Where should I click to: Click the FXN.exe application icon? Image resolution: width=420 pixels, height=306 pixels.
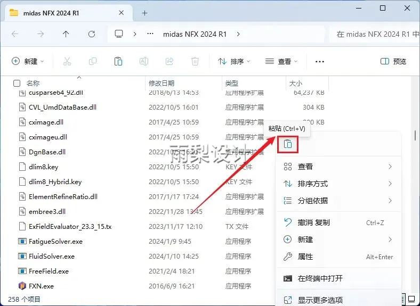22,286
